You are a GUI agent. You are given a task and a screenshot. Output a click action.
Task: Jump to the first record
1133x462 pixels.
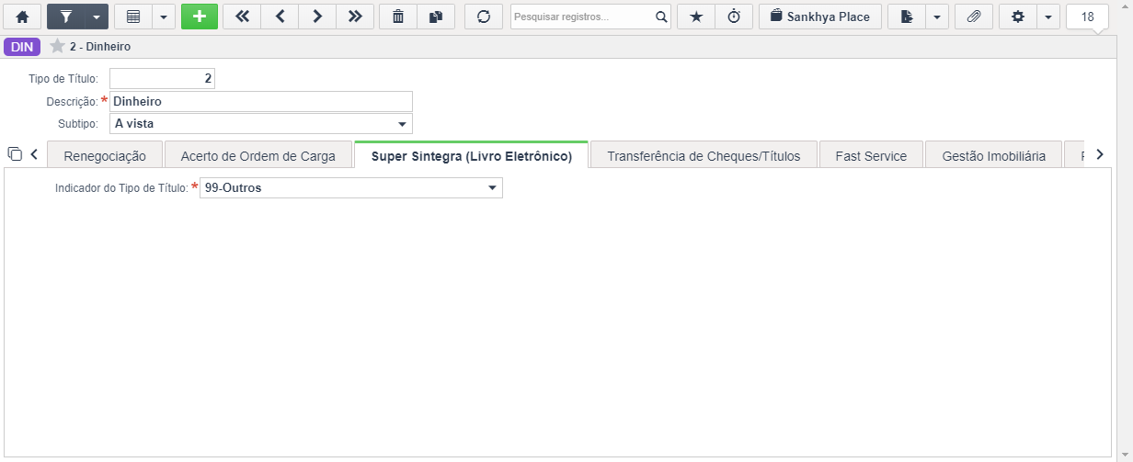click(242, 17)
